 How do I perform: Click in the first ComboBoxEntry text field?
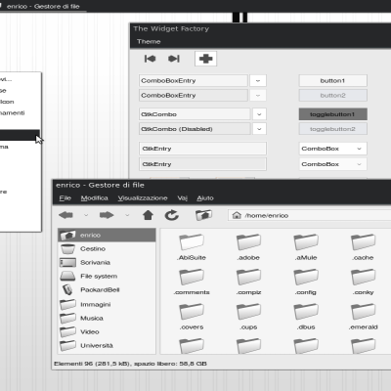(x=194, y=81)
